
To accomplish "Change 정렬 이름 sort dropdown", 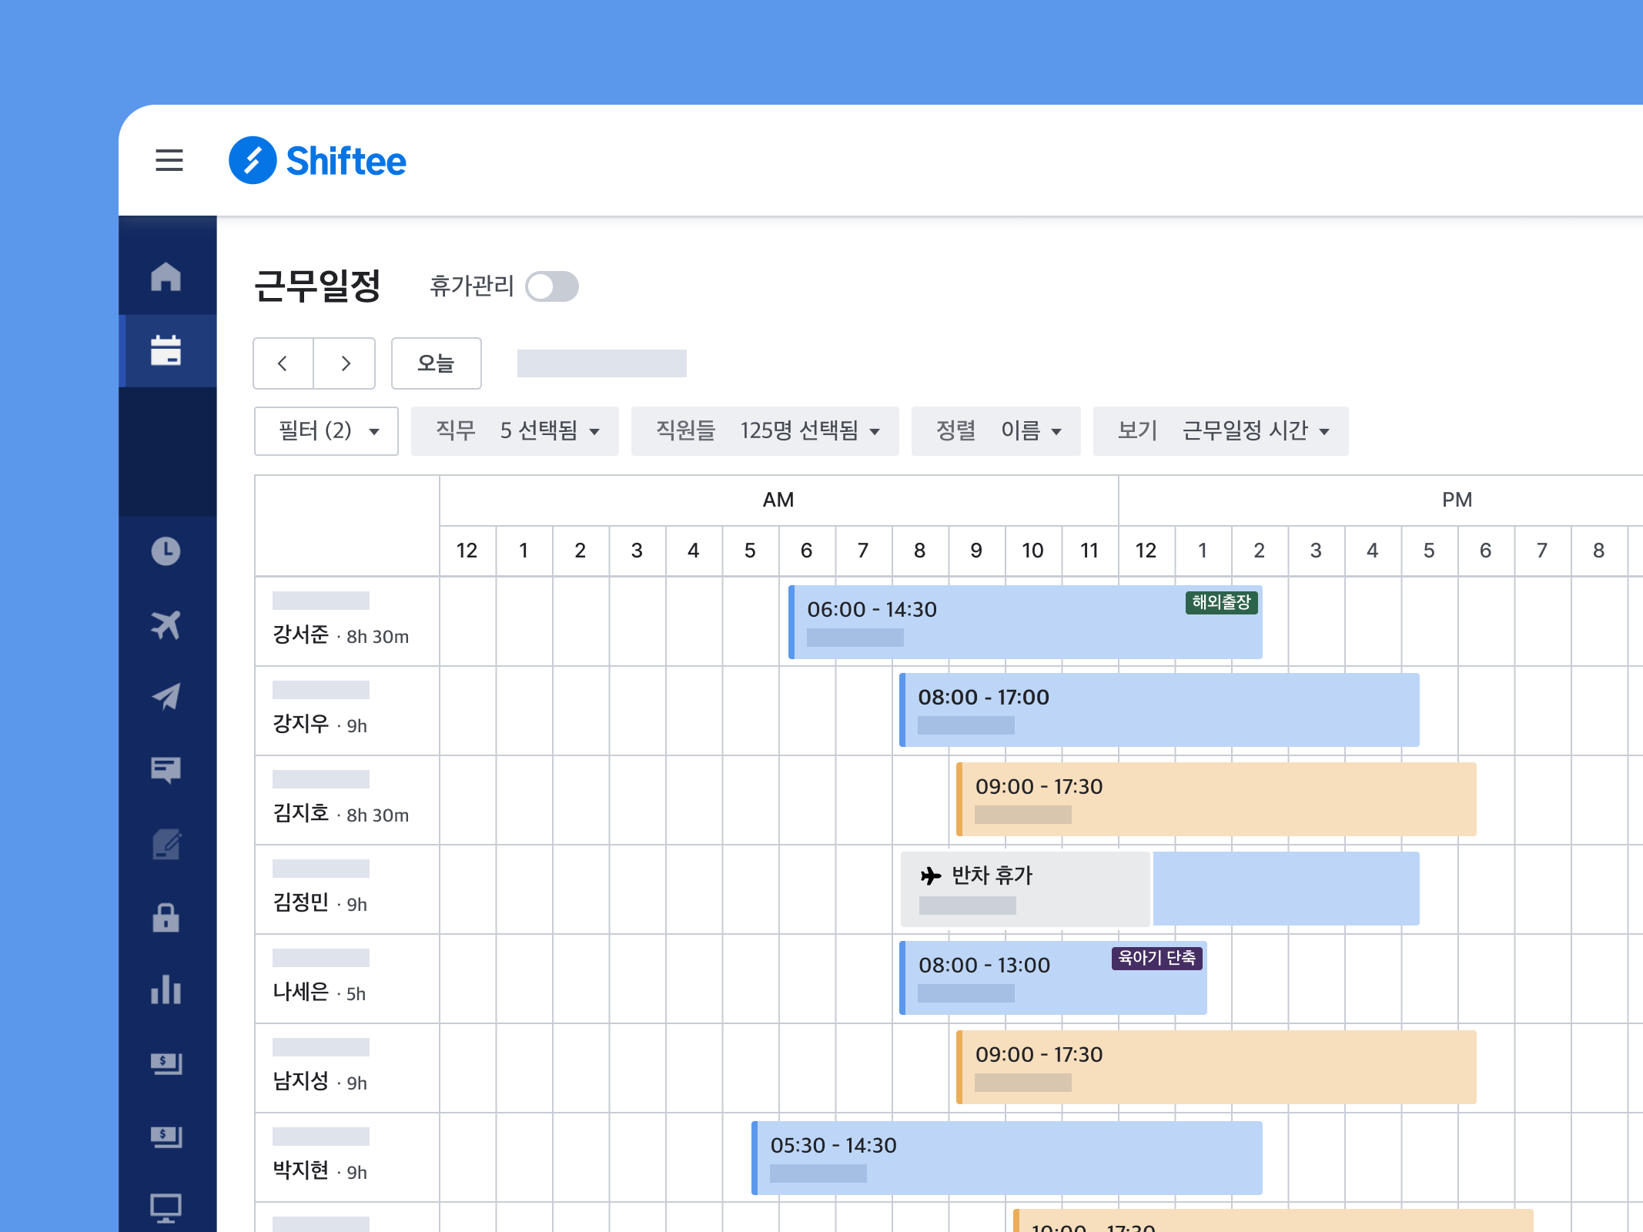I will pyautogui.click(x=996, y=431).
